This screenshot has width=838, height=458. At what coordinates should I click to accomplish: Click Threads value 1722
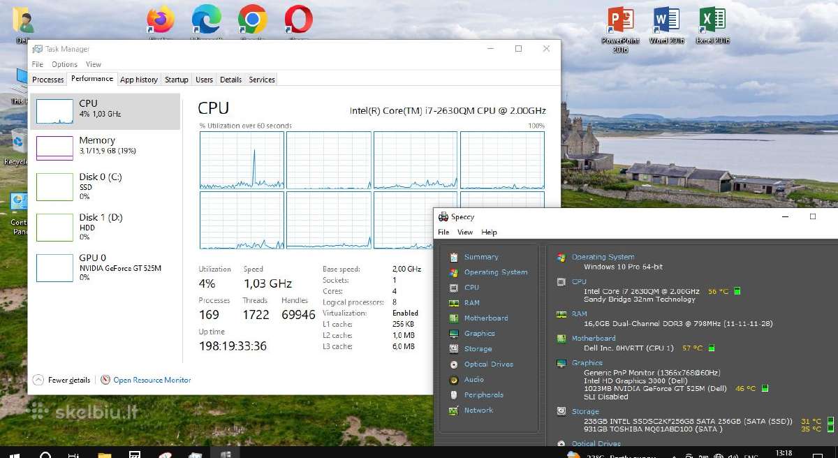click(x=256, y=315)
